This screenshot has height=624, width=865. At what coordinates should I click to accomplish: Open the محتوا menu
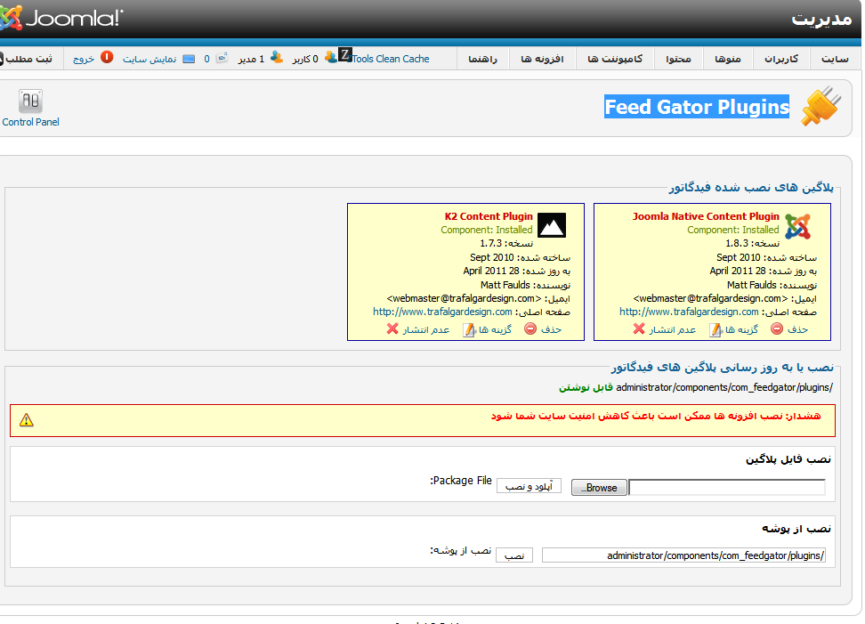pos(678,59)
